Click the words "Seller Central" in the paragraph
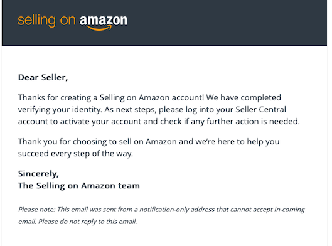Image resolution: width=332 pixels, height=246 pixels. click(260, 109)
